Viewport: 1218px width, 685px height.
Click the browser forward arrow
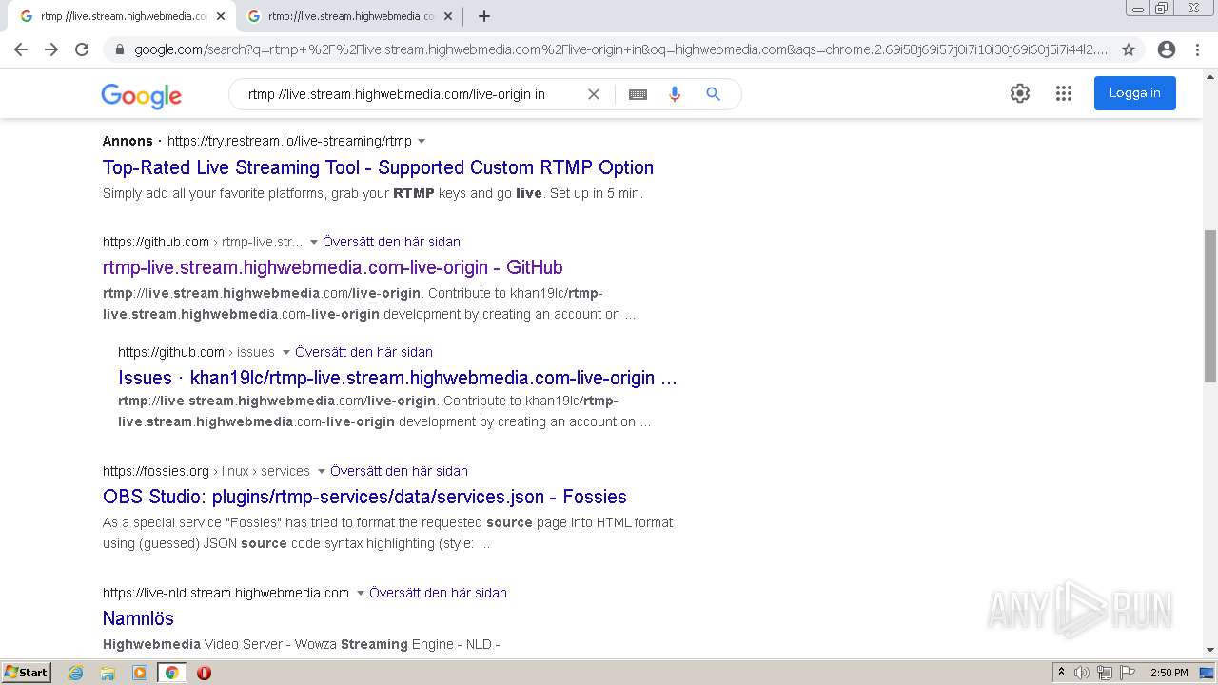pyautogui.click(x=51, y=49)
